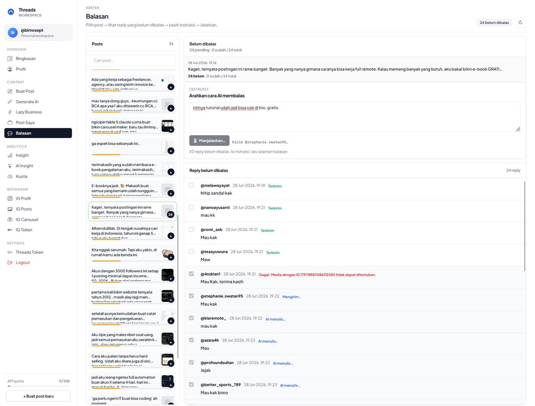Click thumbnail of post 'Cara aku jualan tanpa harus hard'
The height and width of the screenshot is (406, 535).
click(x=168, y=360)
